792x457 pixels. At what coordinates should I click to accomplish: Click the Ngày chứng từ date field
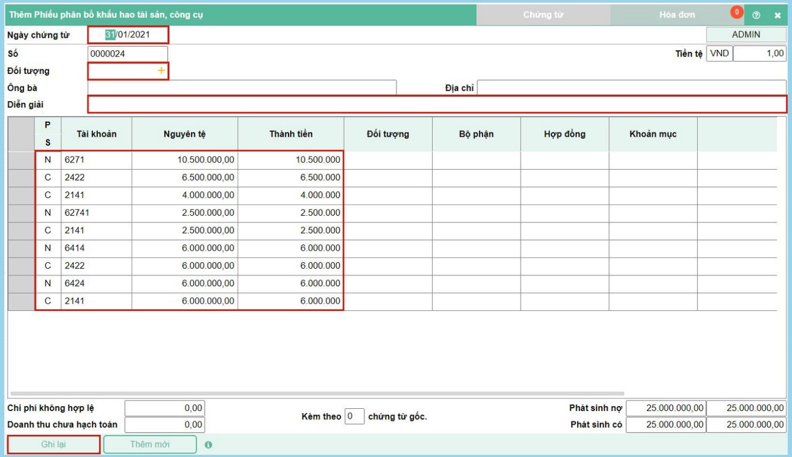128,35
